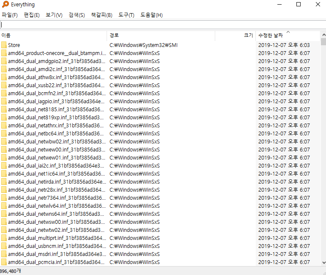Click the Everything magnifier app icon

coord(5,4)
